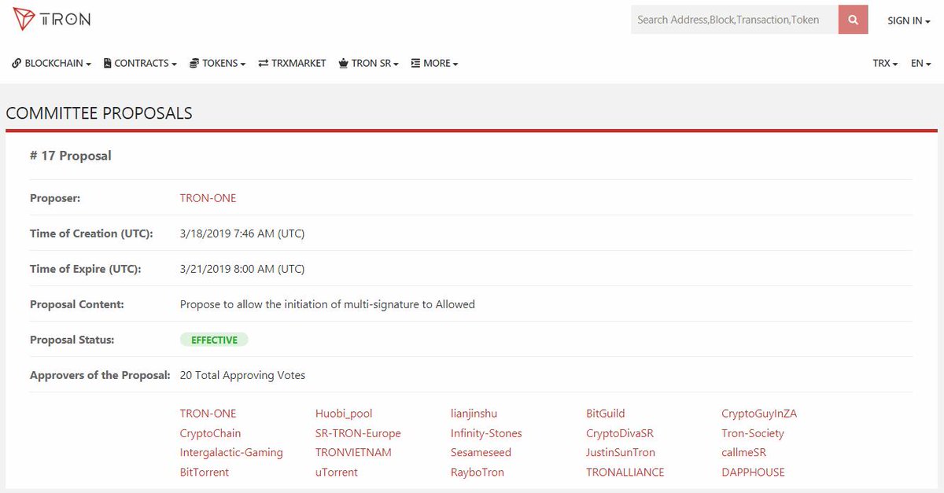
Task: Expand the TRON SR dropdown menu
Action: [x=368, y=63]
